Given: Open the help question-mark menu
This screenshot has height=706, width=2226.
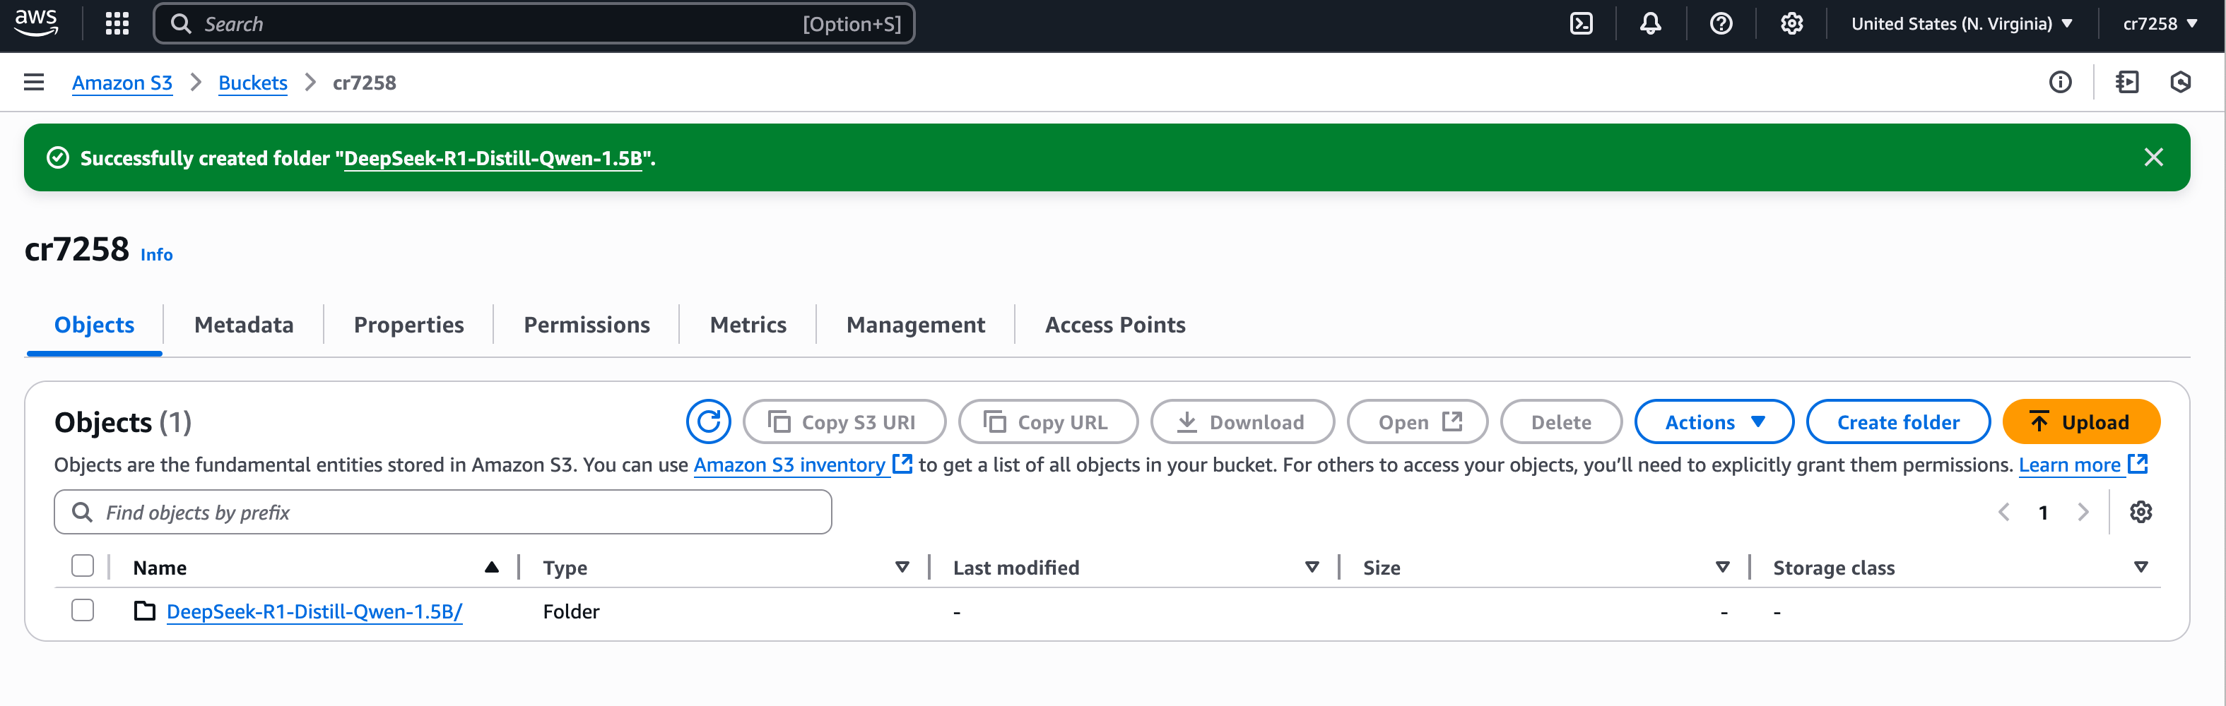Looking at the screenshot, I should (x=1721, y=23).
